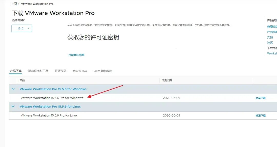Select the VMware Workstation 15.5.6 Pro for Linux row text
The height and width of the screenshot is (147, 277).
(x=49, y=115)
